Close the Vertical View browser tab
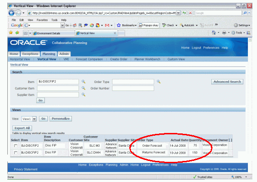Viewport: 257px width, 182px height. (115, 33)
